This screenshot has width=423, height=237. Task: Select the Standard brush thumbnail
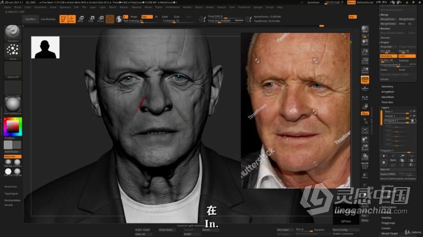pos(13,32)
